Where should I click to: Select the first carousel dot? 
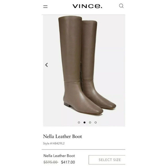79,122
